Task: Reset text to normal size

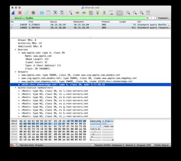Action: (142, 12)
